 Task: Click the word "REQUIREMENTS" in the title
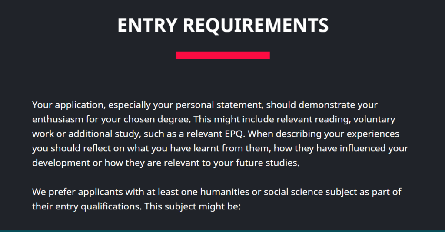point(256,25)
